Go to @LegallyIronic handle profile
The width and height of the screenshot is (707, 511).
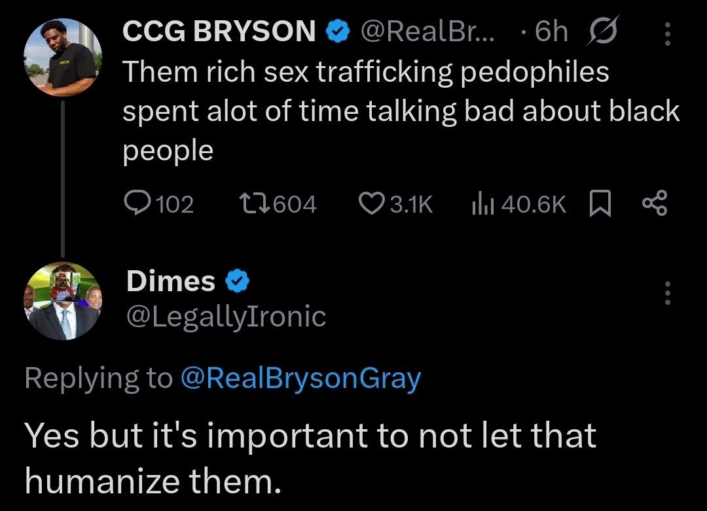[x=226, y=317]
